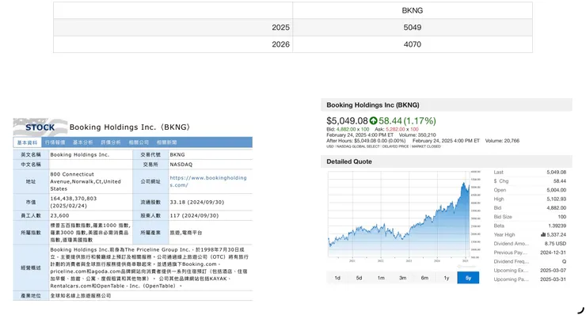Click the Beta value 1.39239

tap(557, 226)
